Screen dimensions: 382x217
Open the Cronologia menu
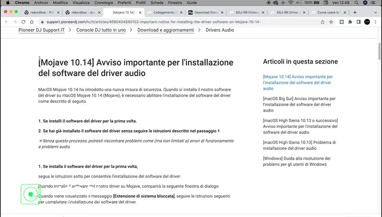(103, 3)
